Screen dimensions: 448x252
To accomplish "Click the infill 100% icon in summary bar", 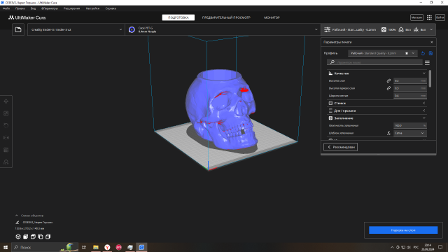I will pos(384,29).
